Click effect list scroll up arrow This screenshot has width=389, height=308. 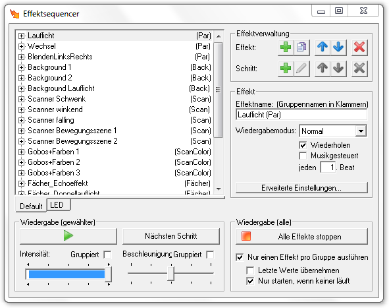tap(219, 36)
